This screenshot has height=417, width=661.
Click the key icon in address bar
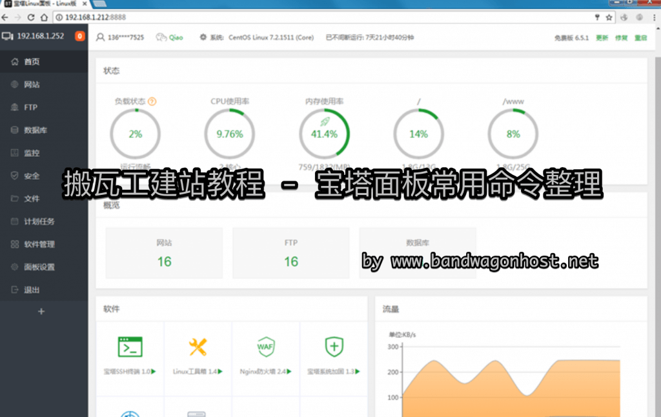[x=597, y=17]
